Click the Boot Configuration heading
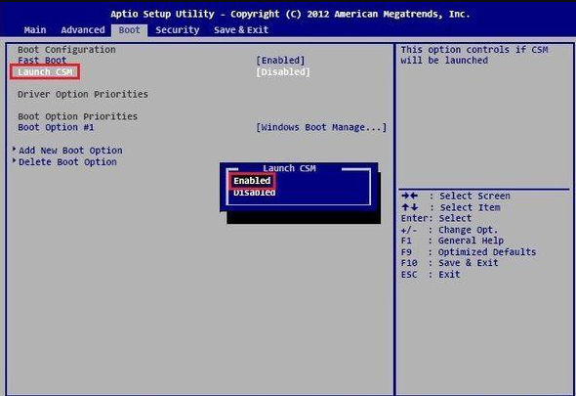This screenshot has width=576, height=396. [66, 49]
